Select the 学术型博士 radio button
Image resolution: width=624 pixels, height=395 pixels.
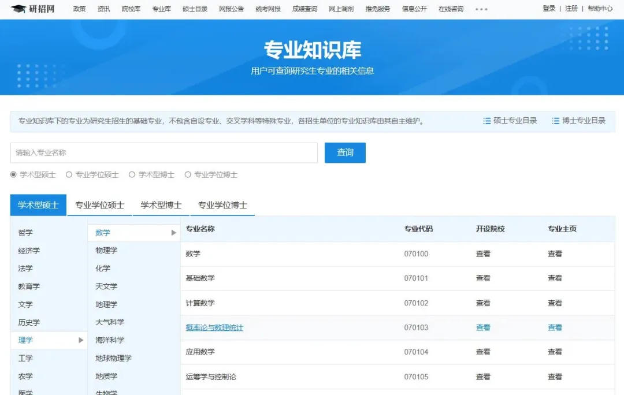point(132,174)
